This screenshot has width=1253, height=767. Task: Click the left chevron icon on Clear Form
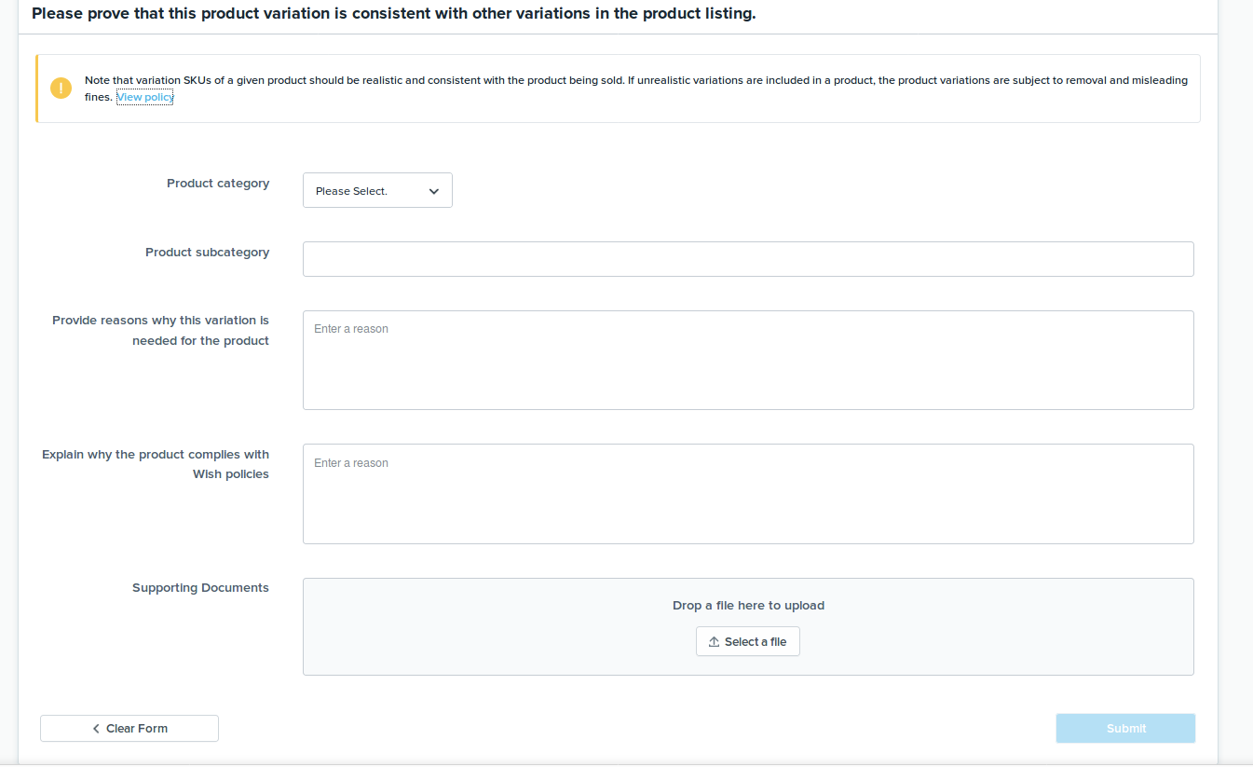click(x=96, y=729)
